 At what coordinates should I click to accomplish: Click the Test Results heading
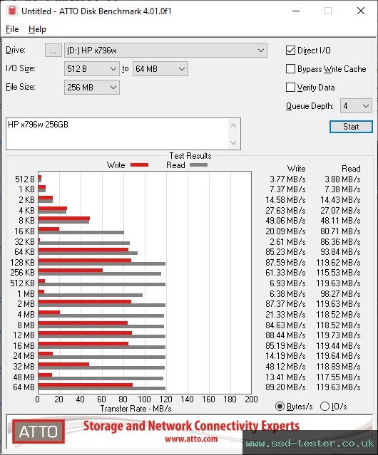(190, 156)
